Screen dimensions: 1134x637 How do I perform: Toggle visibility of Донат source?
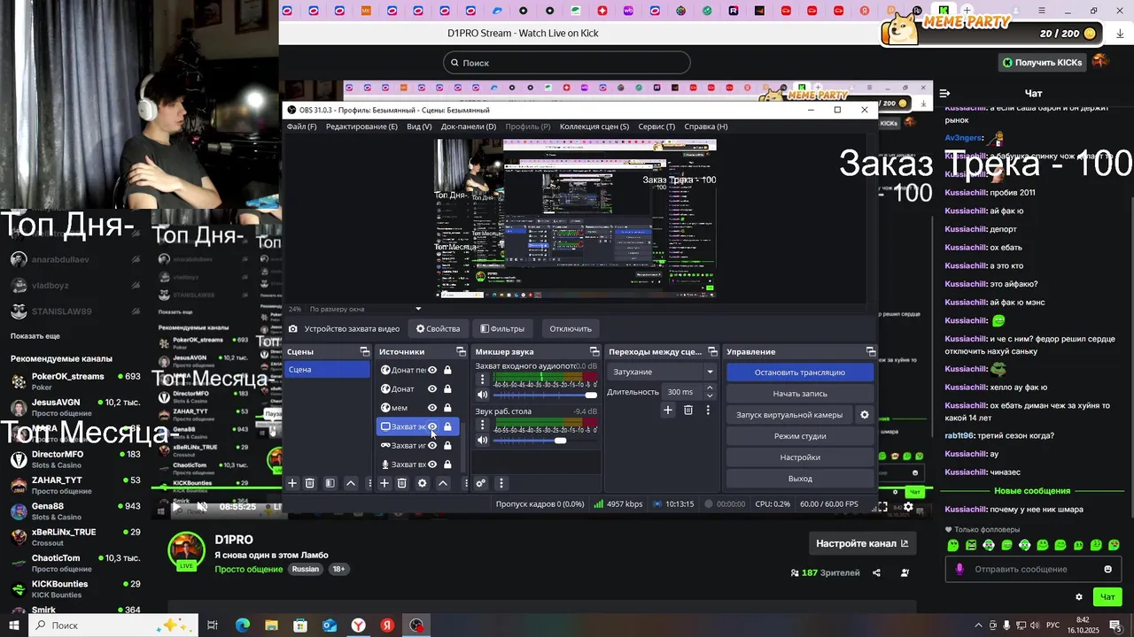tap(432, 388)
